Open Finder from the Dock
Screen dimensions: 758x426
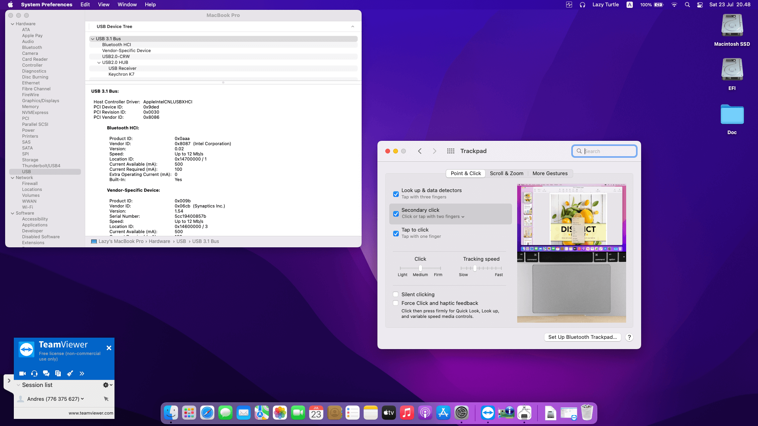[171, 413]
